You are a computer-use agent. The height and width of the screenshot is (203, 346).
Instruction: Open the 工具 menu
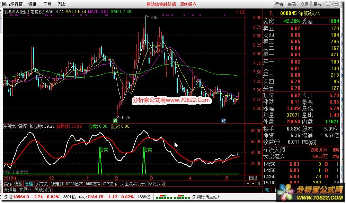point(47,4)
